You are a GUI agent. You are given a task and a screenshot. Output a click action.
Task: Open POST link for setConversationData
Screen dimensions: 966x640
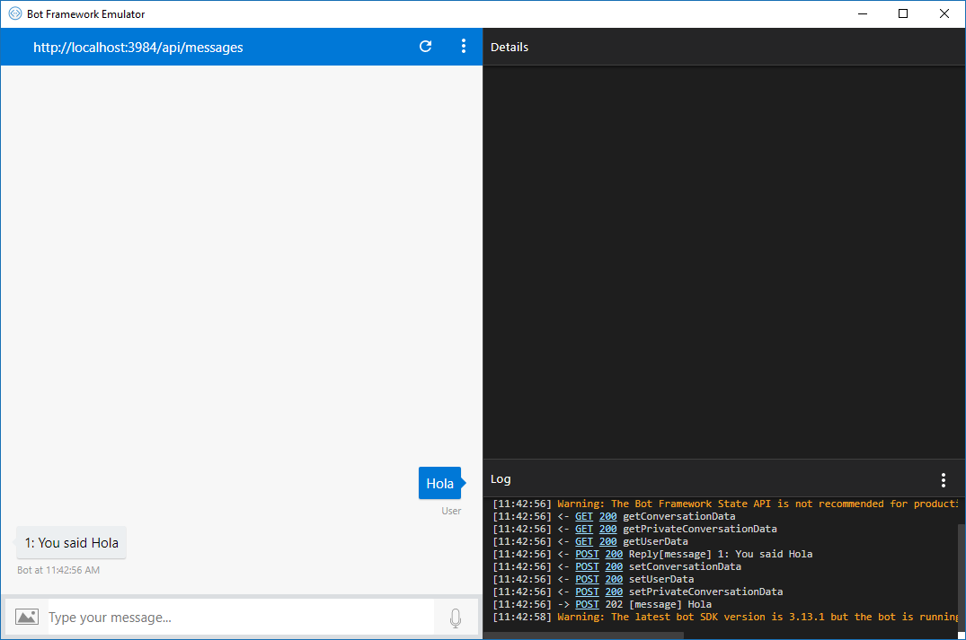pyautogui.click(x=587, y=566)
